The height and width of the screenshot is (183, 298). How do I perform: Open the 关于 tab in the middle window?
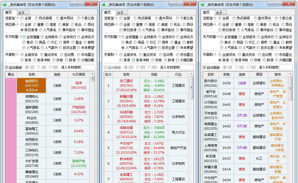tap(122, 13)
